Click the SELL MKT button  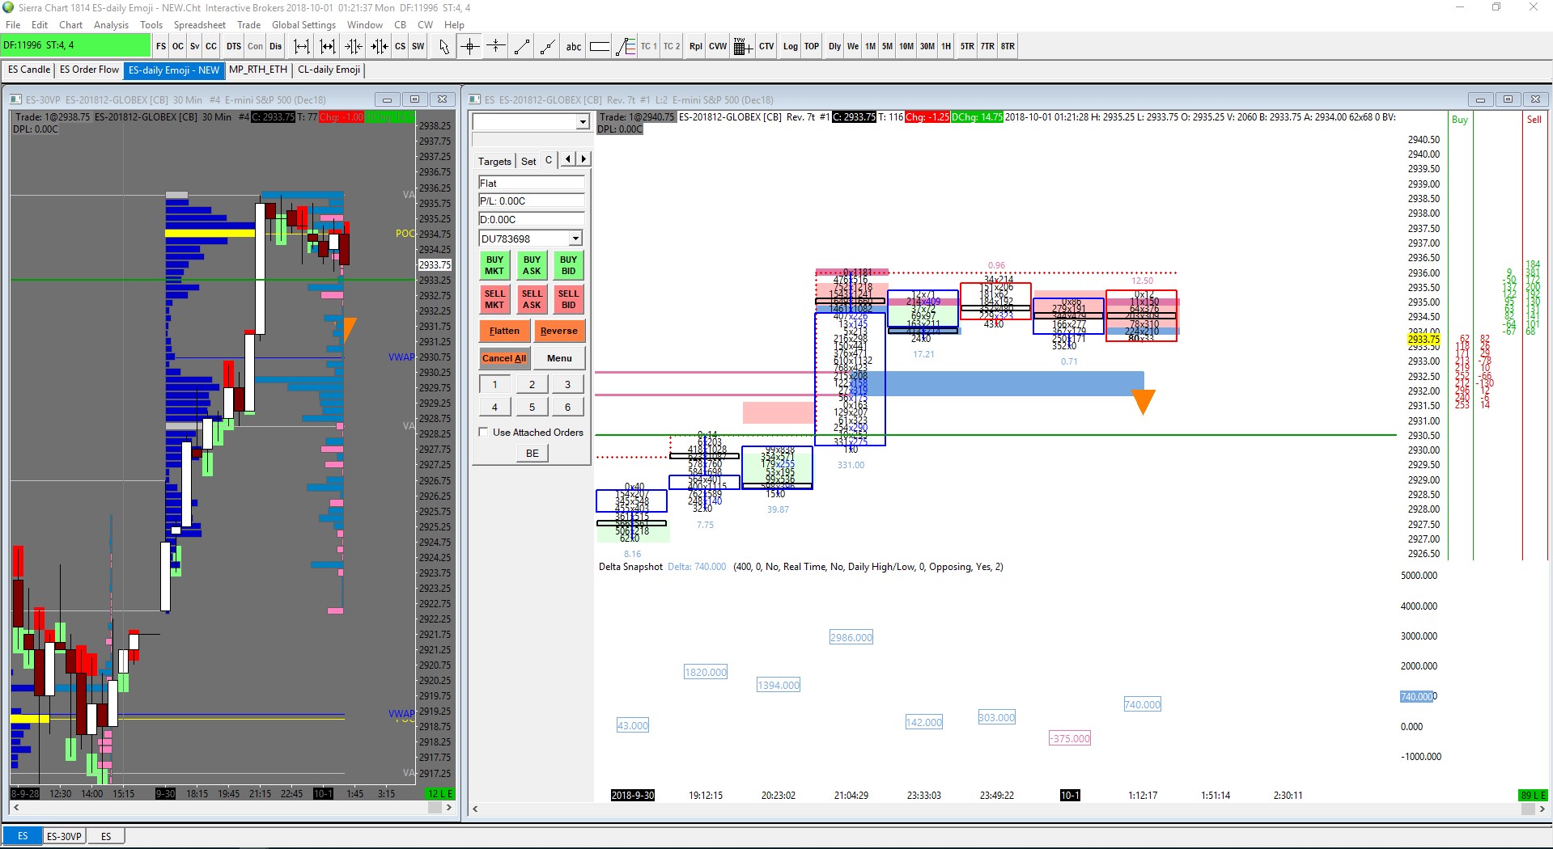[x=494, y=299]
